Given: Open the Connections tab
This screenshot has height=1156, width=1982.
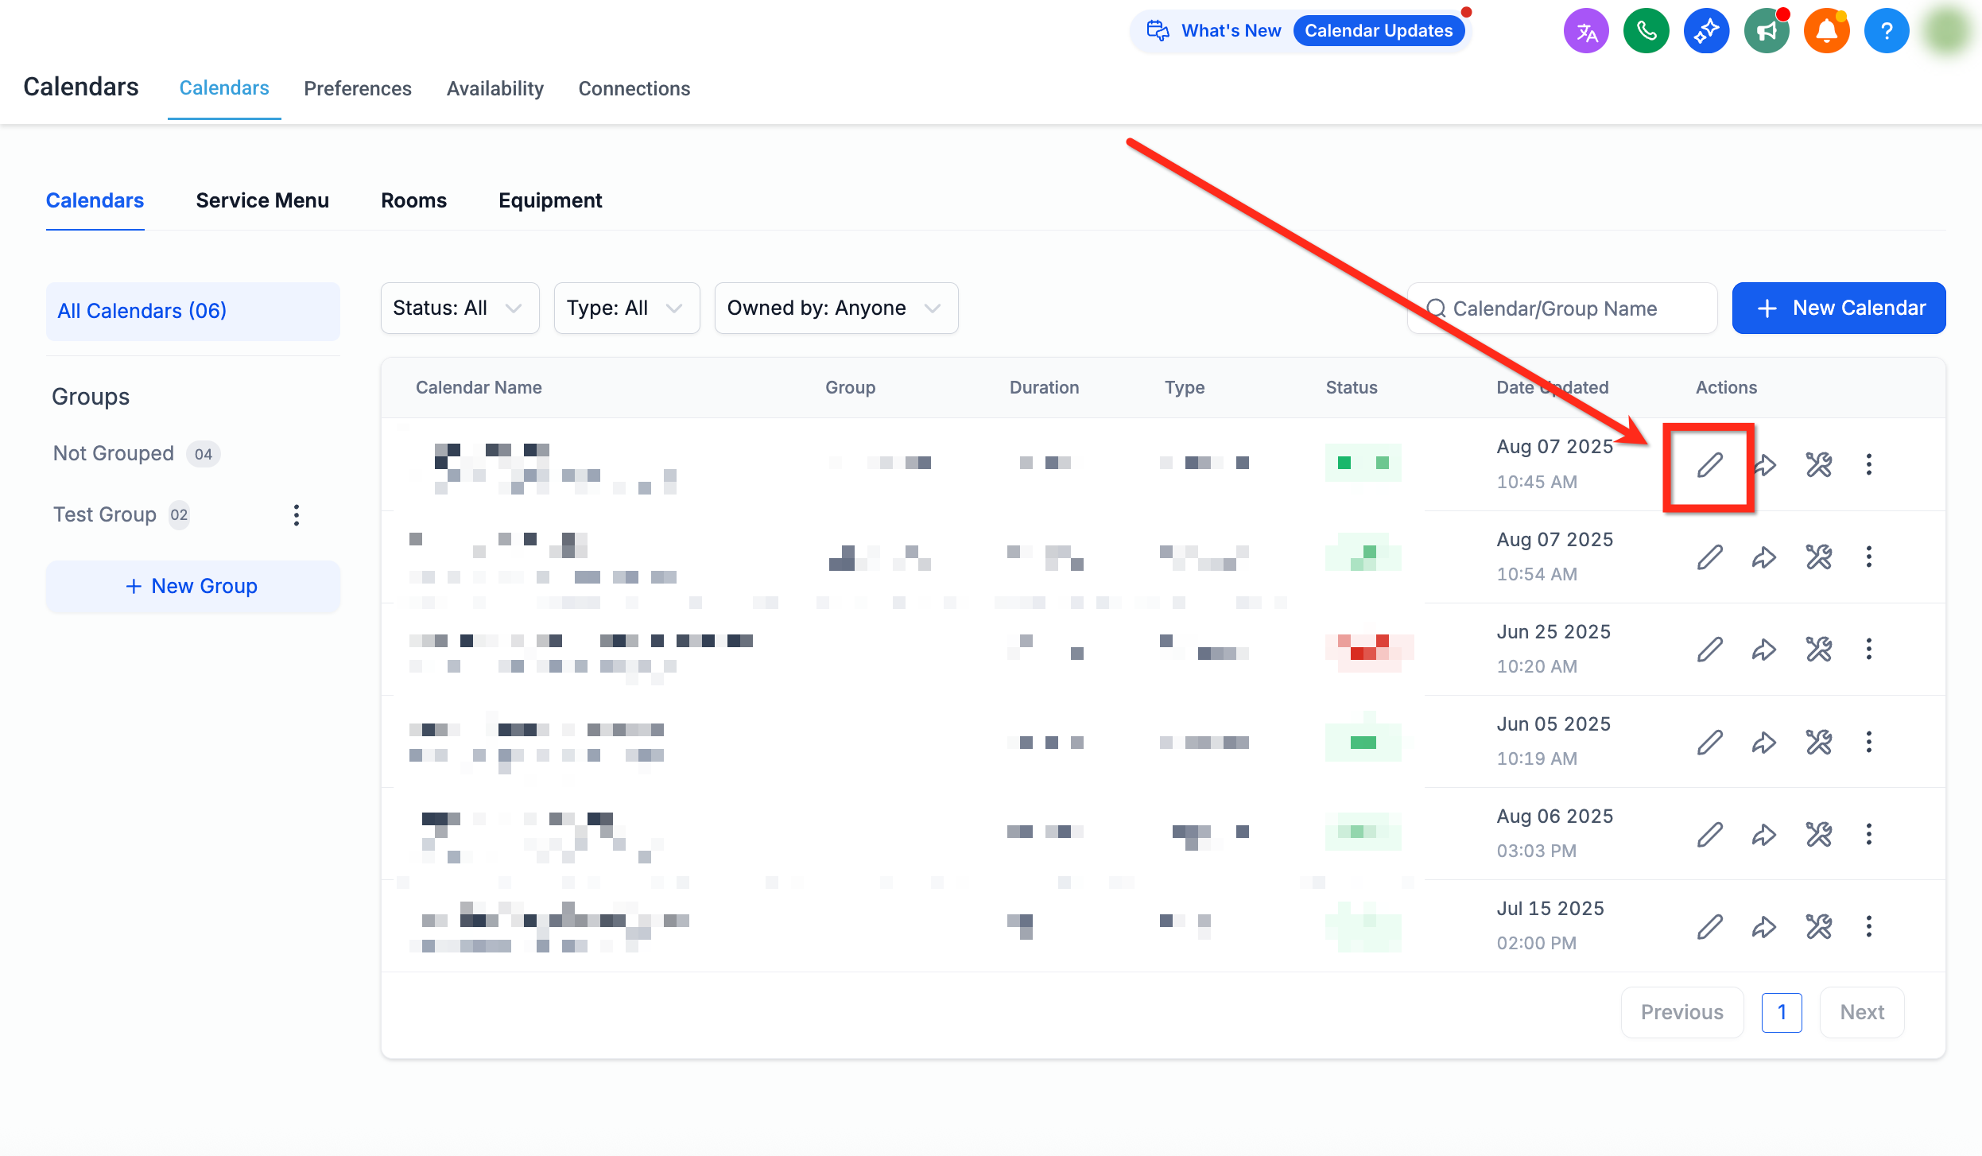Looking at the screenshot, I should pos(634,88).
